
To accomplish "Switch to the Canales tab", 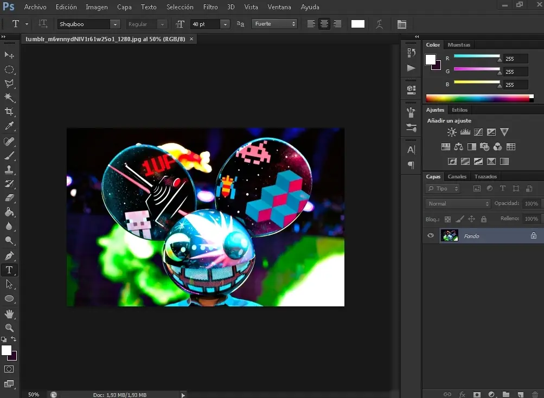I will pos(457,177).
